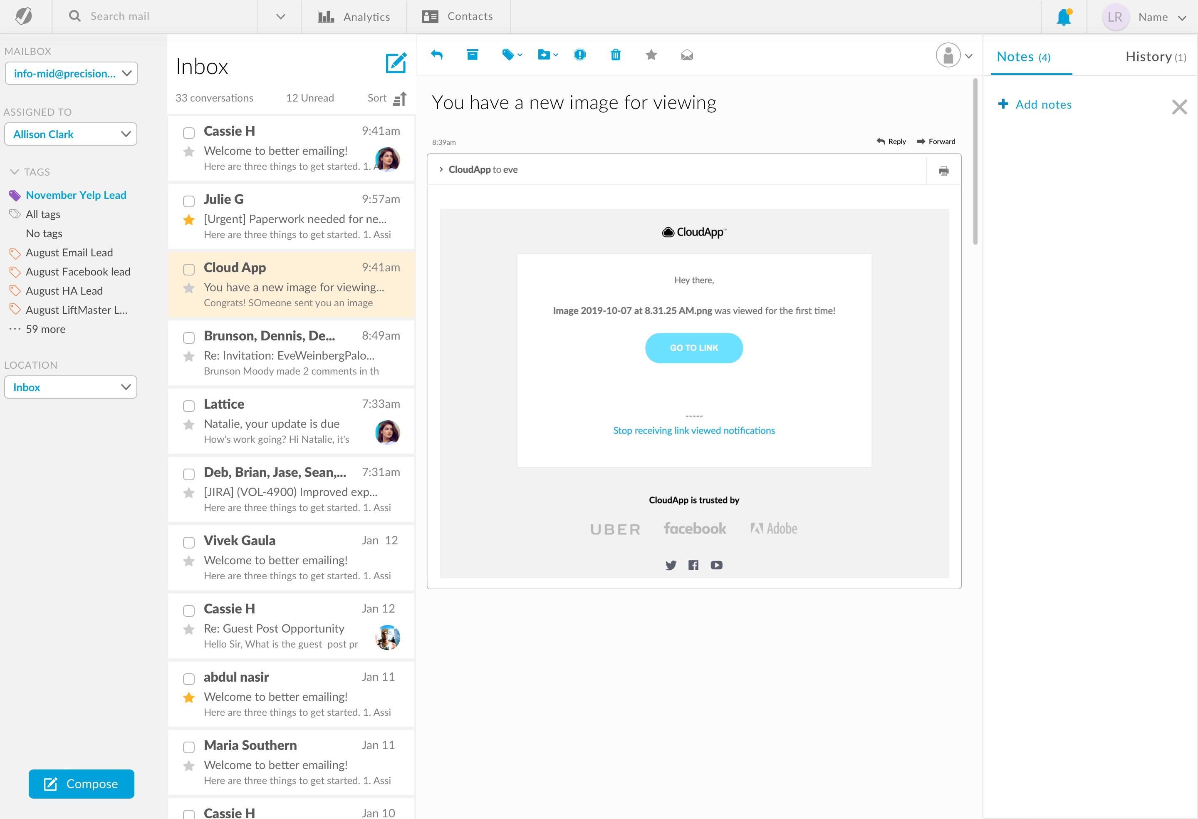Screen dimensions: 1198x819
Task: Switch to History tab
Action: (x=1156, y=57)
